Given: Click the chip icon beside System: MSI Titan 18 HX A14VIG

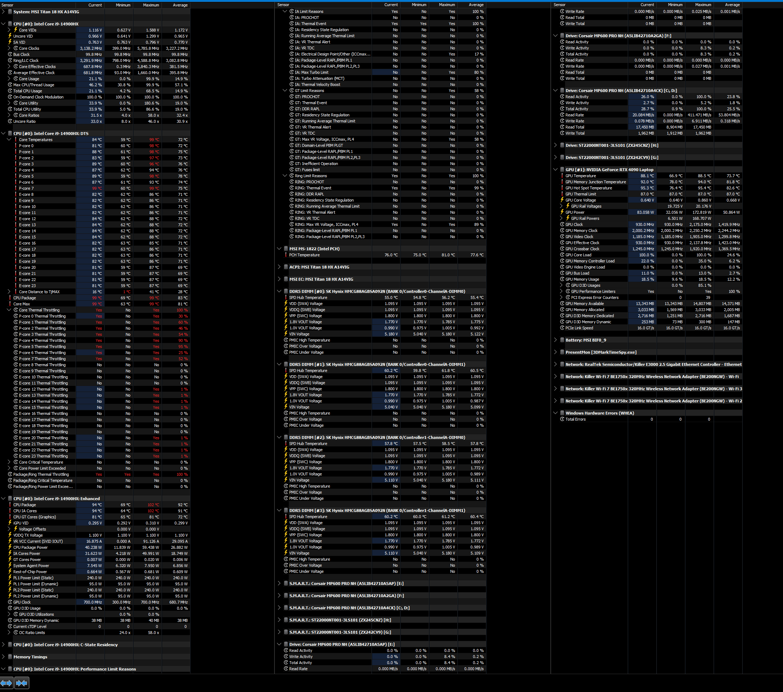Looking at the screenshot, I should coord(10,12).
